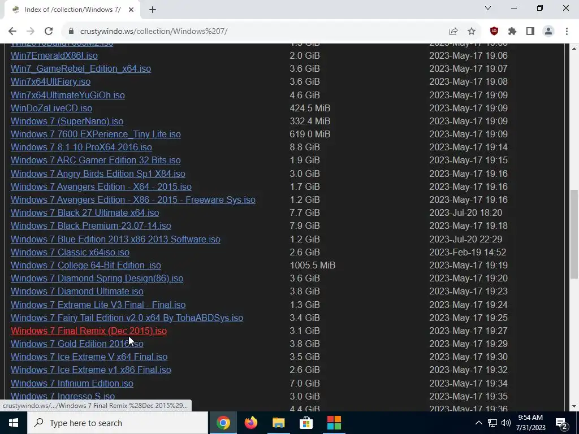Open Windows 7 Fairy Tail Edition v2.0 link
Viewport: 579px width, 434px height.
click(127, 318)
